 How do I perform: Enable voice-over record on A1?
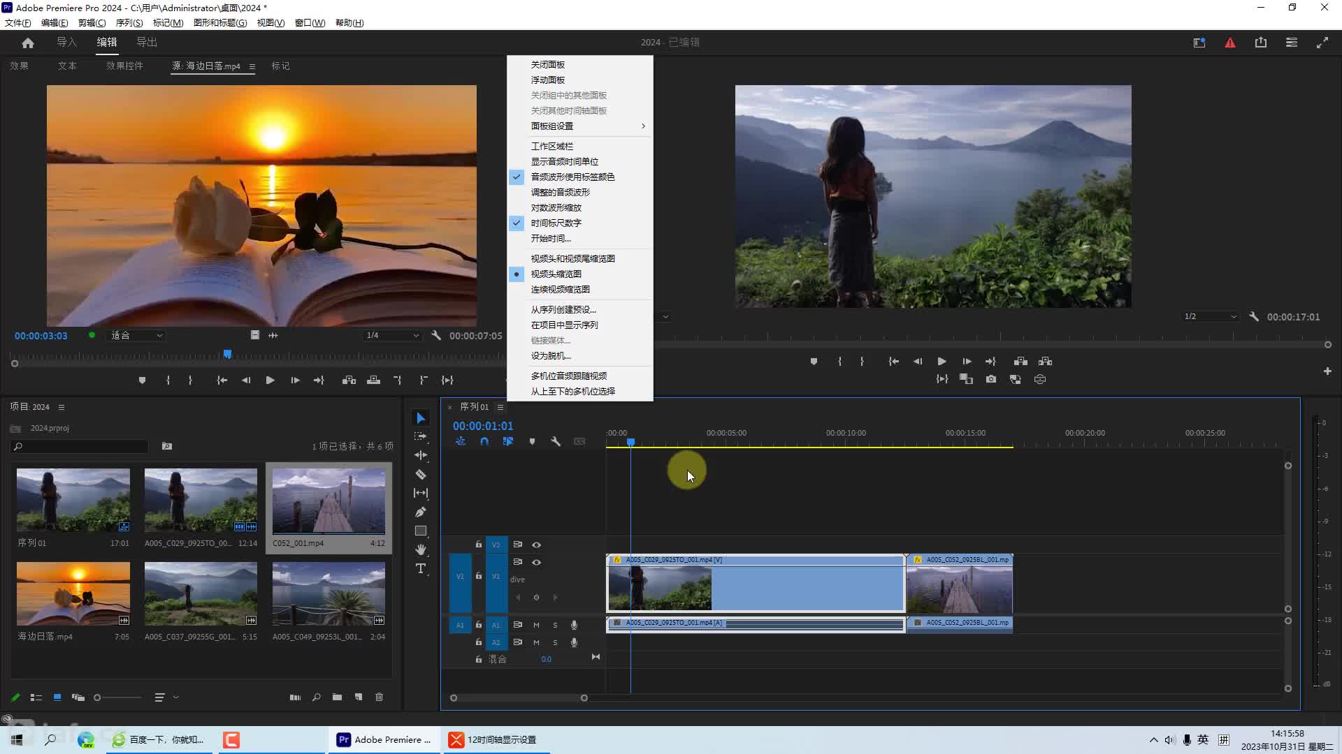(574, 625)
